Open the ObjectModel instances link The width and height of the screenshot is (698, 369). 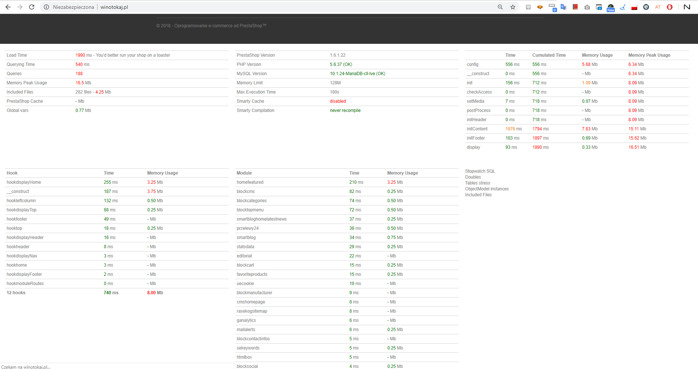click(487, 189)
